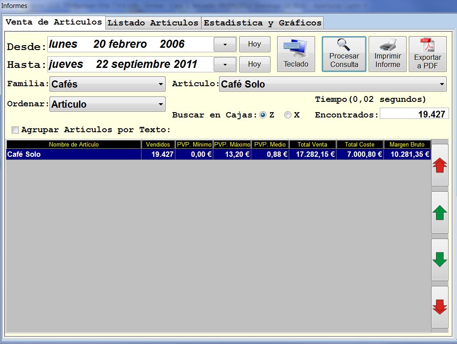Set the Desde date to Hoy
The width and height of the screenshot is (457, 344).
(x=254, y=44)
